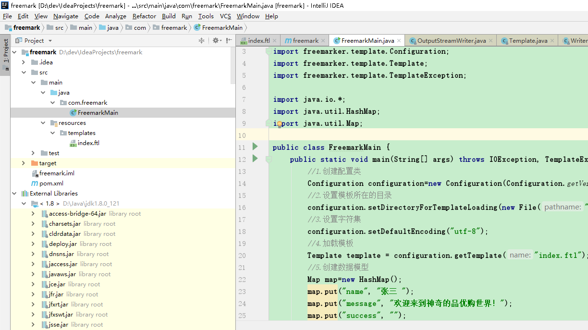Click the "success" key on line 25
The height and width of the screenshot is (330, 588).
tap(361, 316)
